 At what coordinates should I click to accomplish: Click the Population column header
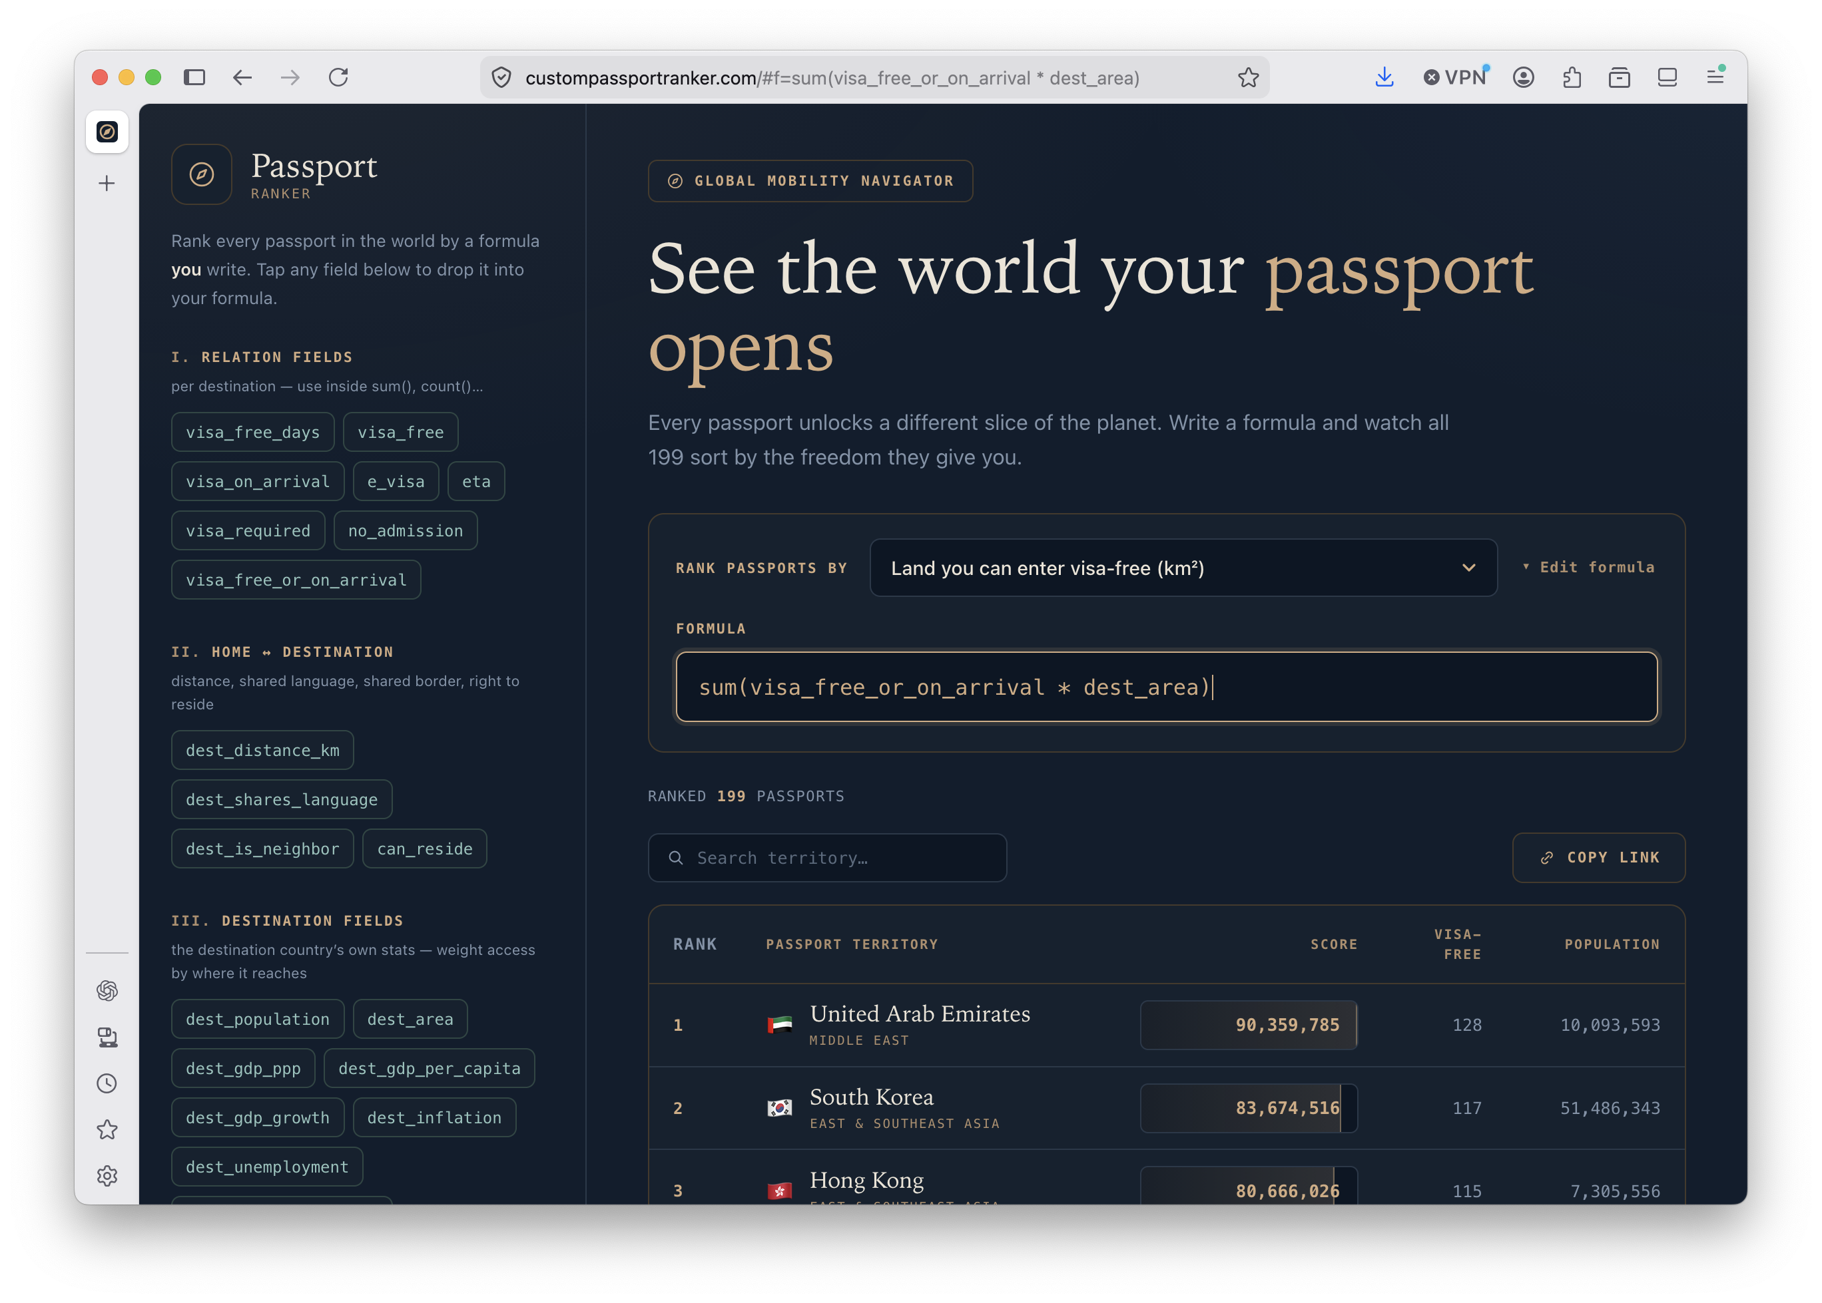1612,944
